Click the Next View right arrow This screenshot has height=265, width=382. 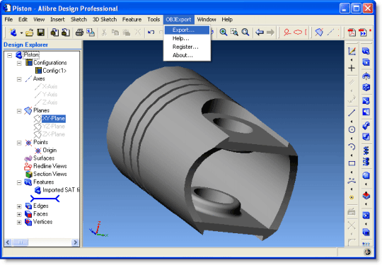coord(270,33)
